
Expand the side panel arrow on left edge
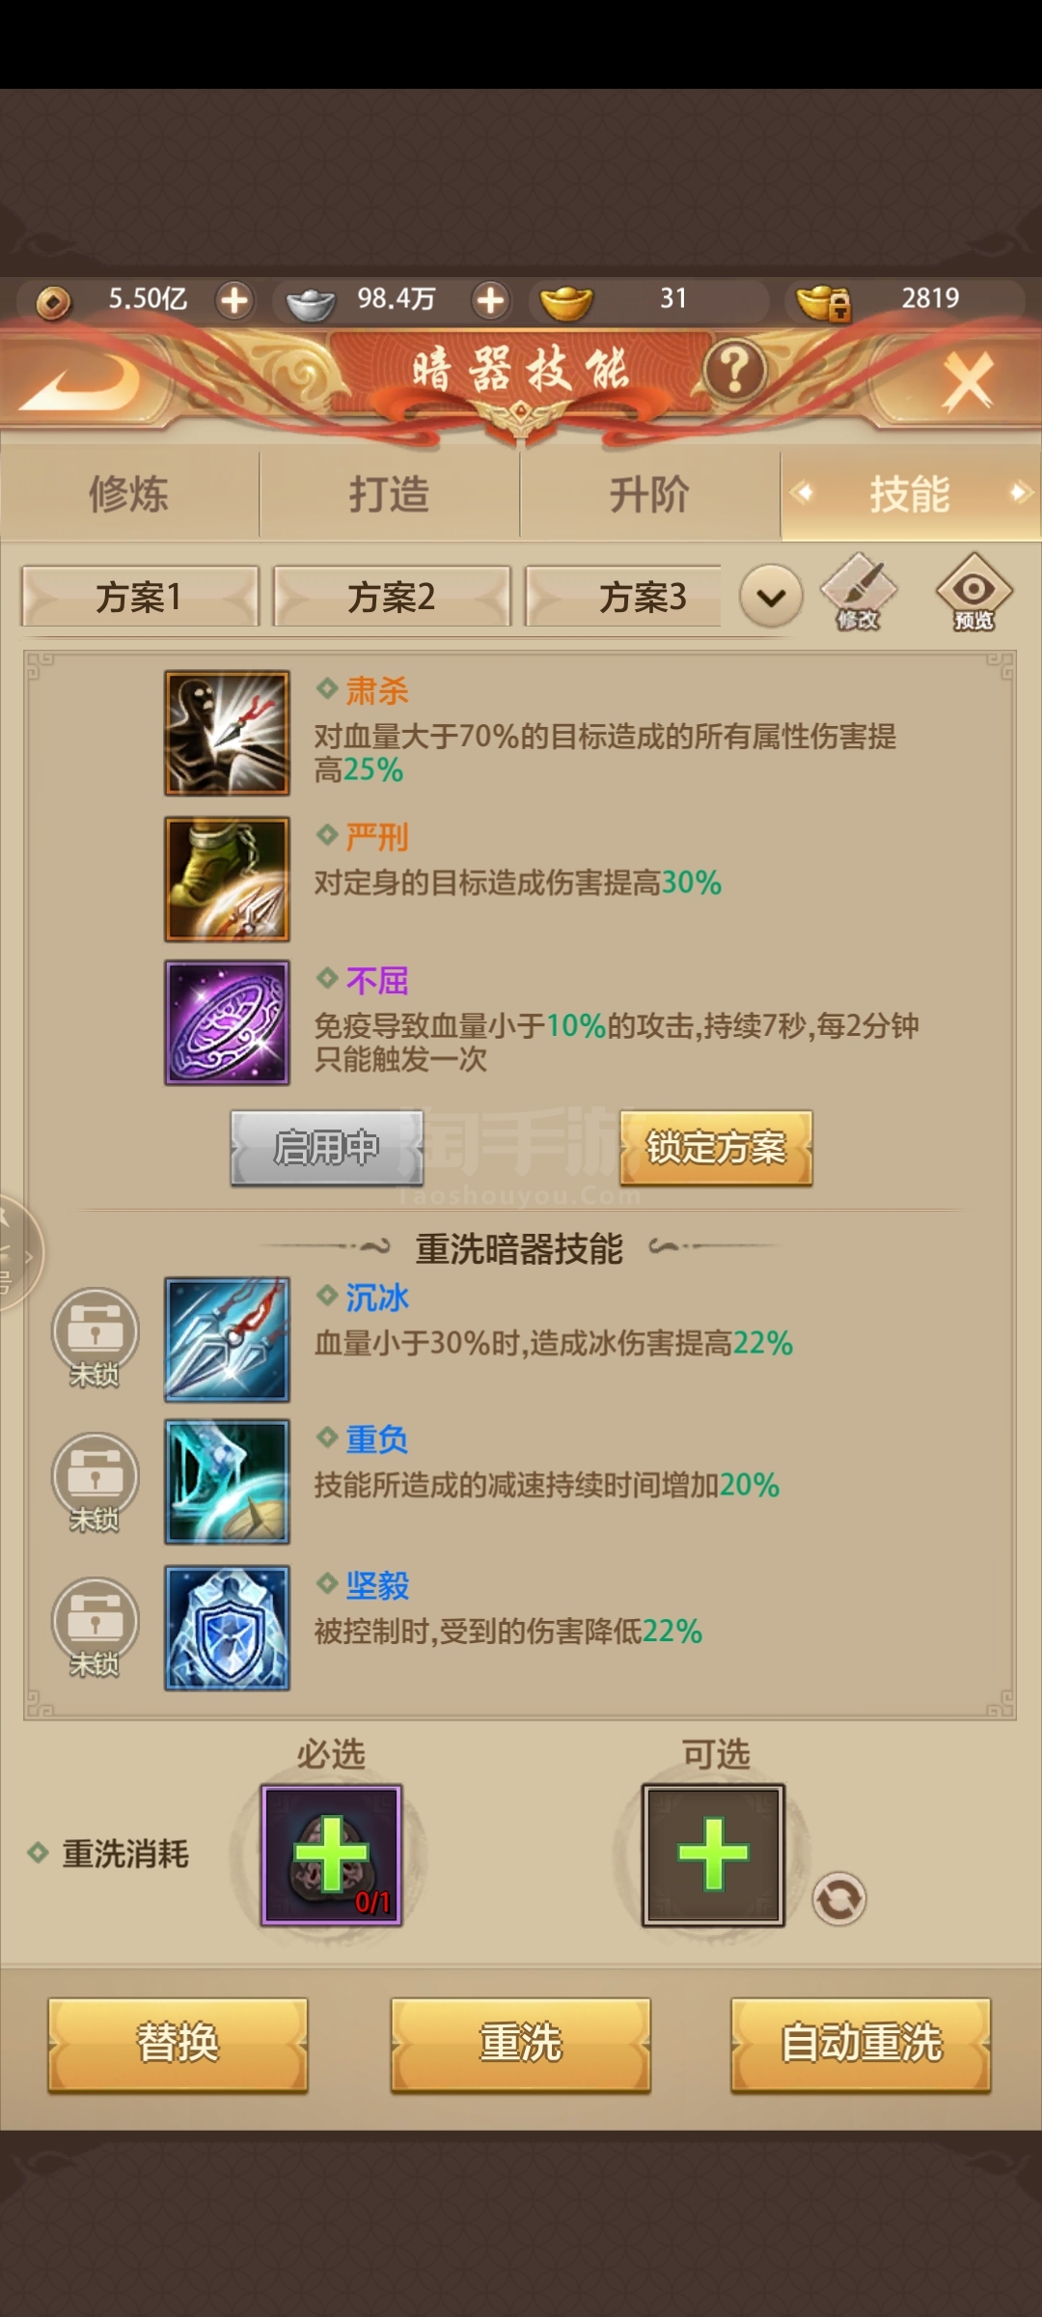(x=19, y=1253)
